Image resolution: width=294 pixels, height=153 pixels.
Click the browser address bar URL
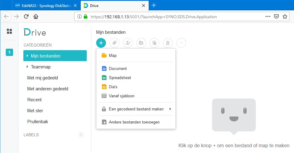tap(154, 17)
